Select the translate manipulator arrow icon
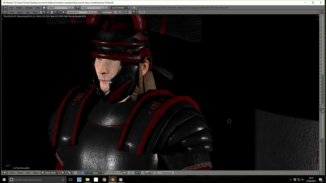326x183 pixels. (83, 173)
